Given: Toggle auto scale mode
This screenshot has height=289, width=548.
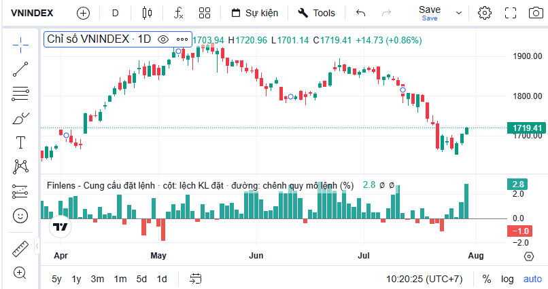Looking at the screenshot, I should [532, 279].
